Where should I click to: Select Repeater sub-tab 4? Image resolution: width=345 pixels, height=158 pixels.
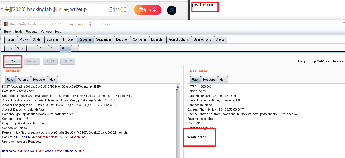tap(40, 48)
